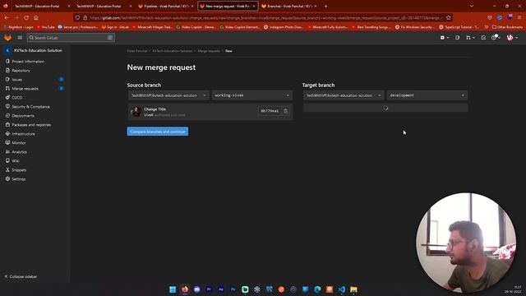Click browser back arrow

pos(7,18)
